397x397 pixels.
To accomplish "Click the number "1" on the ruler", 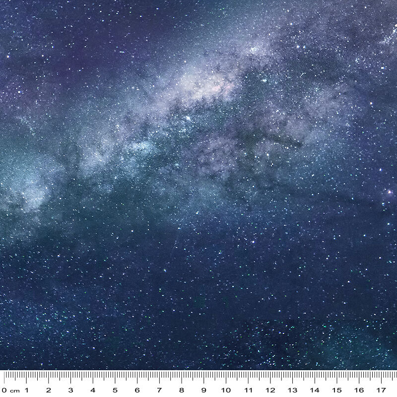I will click(x=26, y=390).
